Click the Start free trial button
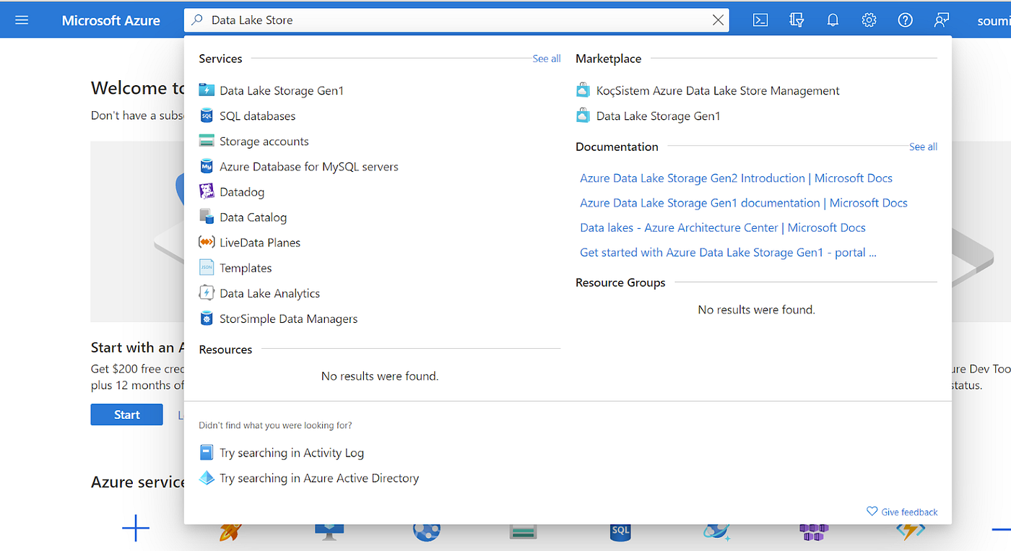This screenshot has height=551, width=1011. 126,415
